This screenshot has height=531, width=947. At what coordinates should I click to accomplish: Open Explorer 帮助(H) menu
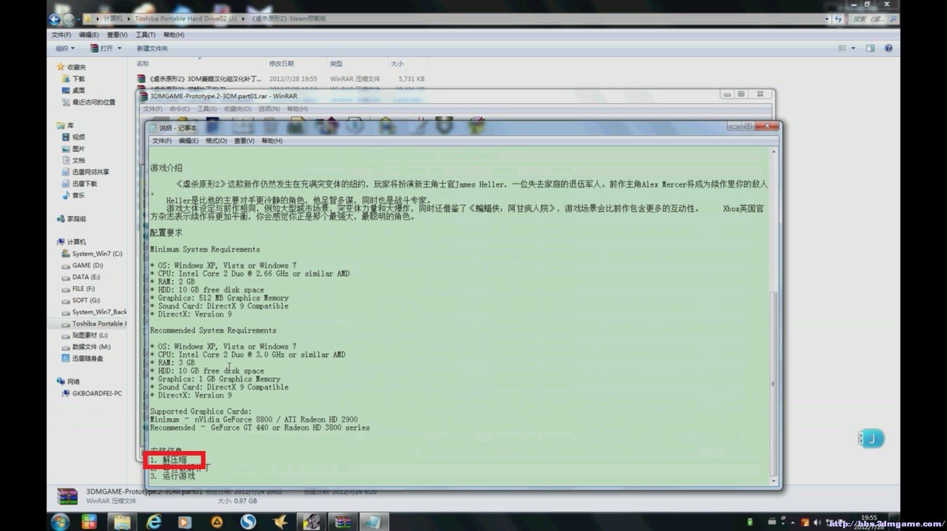click(174, 35)
